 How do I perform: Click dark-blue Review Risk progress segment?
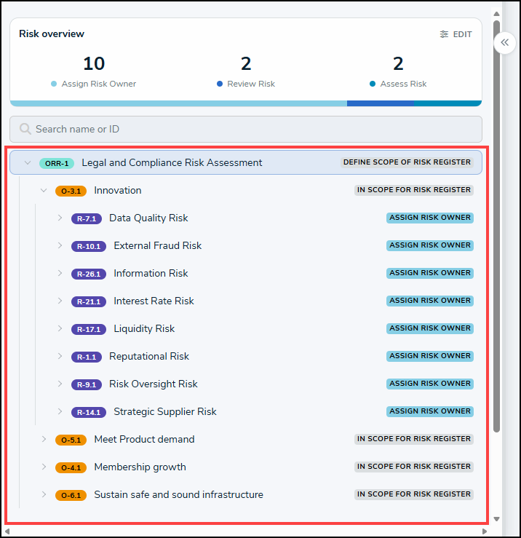pyautogui.click(x=381, y=103)
